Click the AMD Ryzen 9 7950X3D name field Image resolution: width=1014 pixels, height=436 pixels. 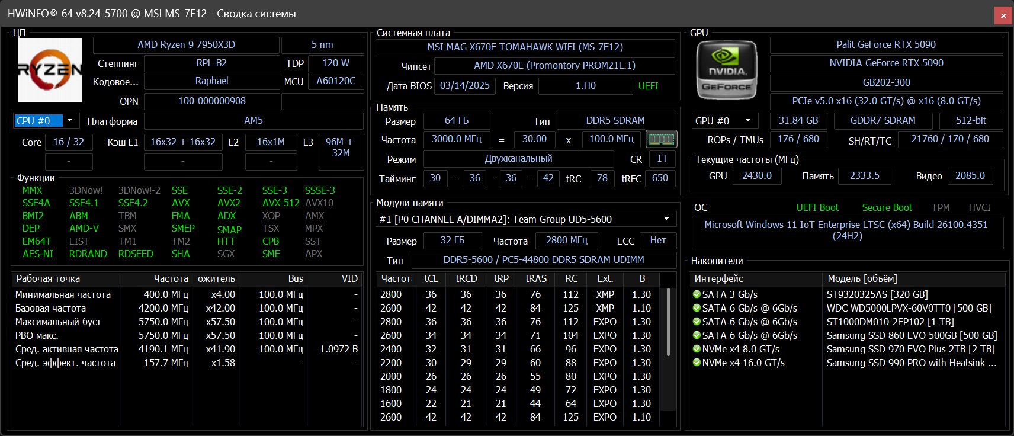pyautogui.click(x=186, y=45)
